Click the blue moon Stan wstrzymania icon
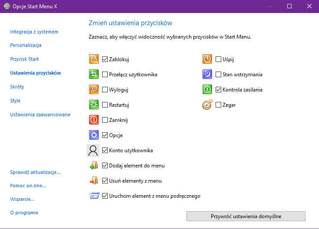This screenshot has width=319, height=229. click(207, 74)
